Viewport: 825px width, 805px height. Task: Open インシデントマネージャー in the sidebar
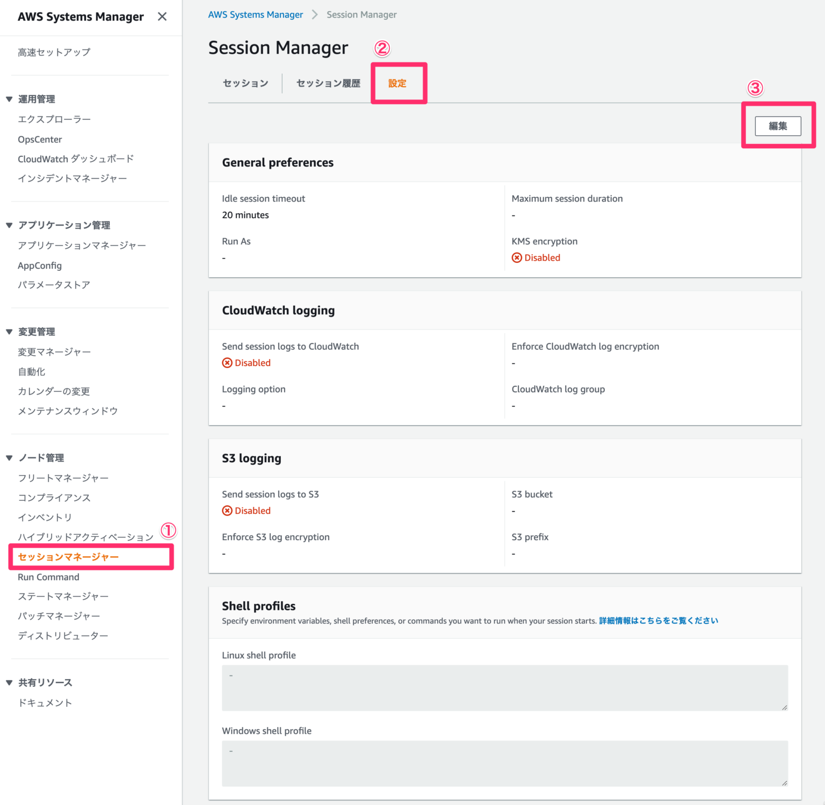pos(72,178)
